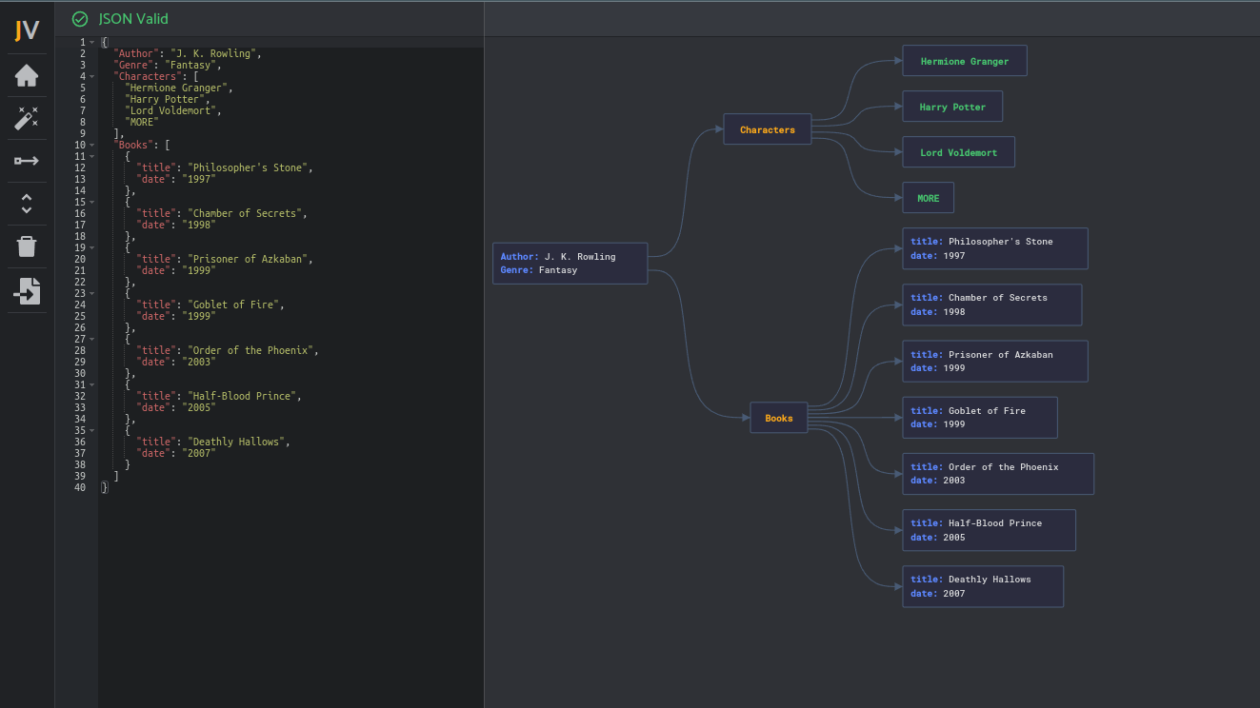Collapse fold arrow at line 1

point(92,43)
